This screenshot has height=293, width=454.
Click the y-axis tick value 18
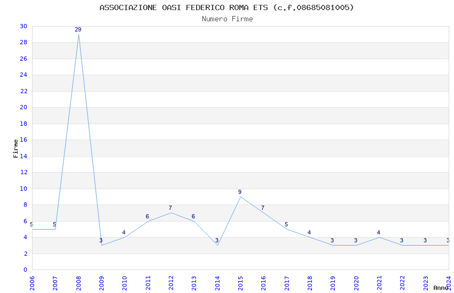point(24,124)
